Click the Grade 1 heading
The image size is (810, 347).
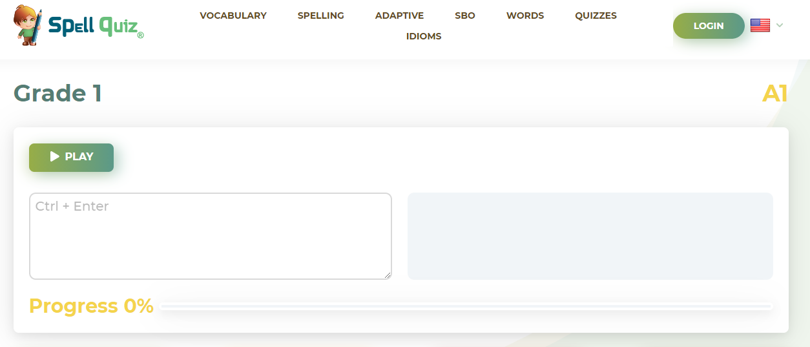point(57,94)
